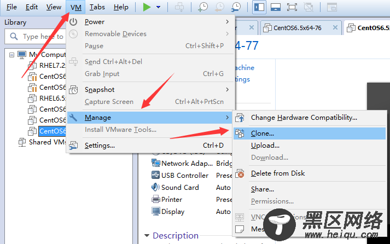Open Settings... from the VM menu
This screenshot has height=244, width=390.
[151, 146]
